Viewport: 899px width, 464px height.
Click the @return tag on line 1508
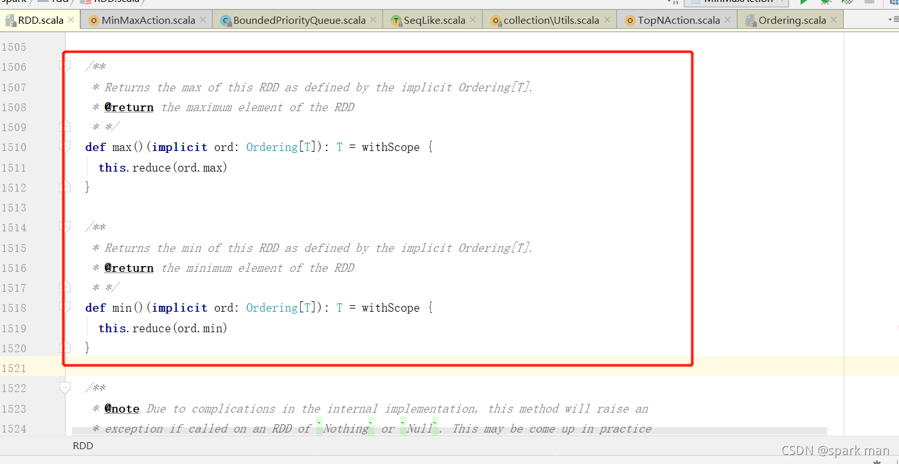click(129, 107)
